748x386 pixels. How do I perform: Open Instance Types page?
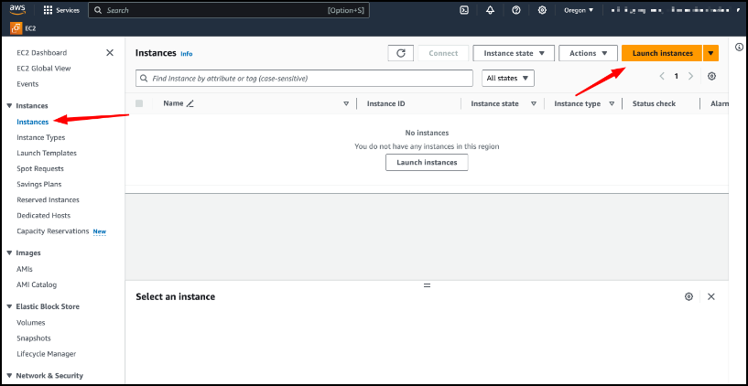click(41, 137)
